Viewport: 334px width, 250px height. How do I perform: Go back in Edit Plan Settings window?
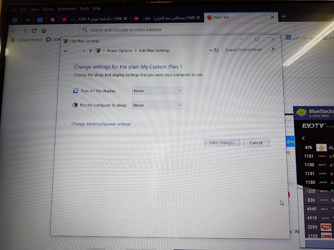(x=66, y=51)
